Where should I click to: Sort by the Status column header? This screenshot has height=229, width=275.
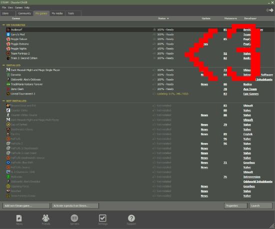(163, 18)
